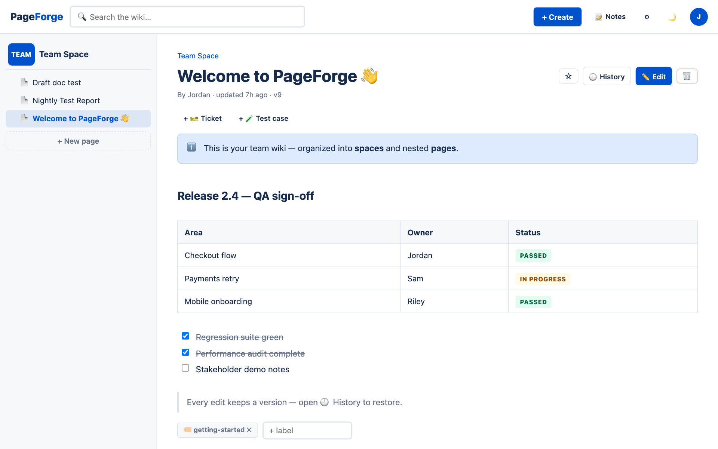Select Welcome to PageForge in sidebar
Viewport: 718px width, 449px height.
point(78,119)
